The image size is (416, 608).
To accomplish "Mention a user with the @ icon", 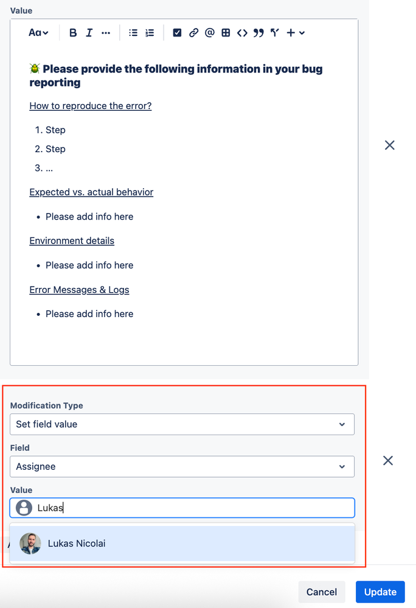I will [209, 32].
